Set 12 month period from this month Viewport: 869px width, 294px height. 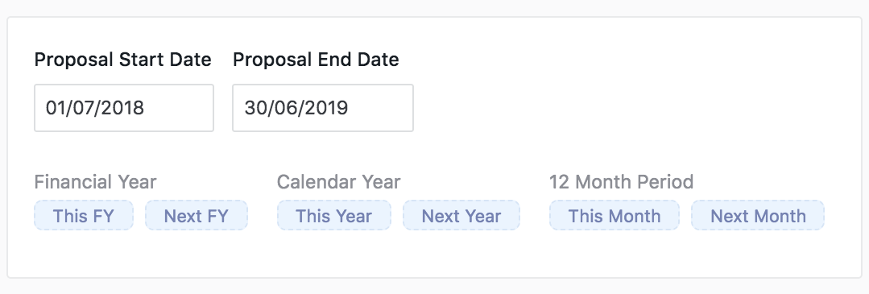point(615,215)
